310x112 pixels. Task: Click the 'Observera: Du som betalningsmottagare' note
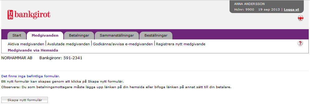click(x=116, y=87)
